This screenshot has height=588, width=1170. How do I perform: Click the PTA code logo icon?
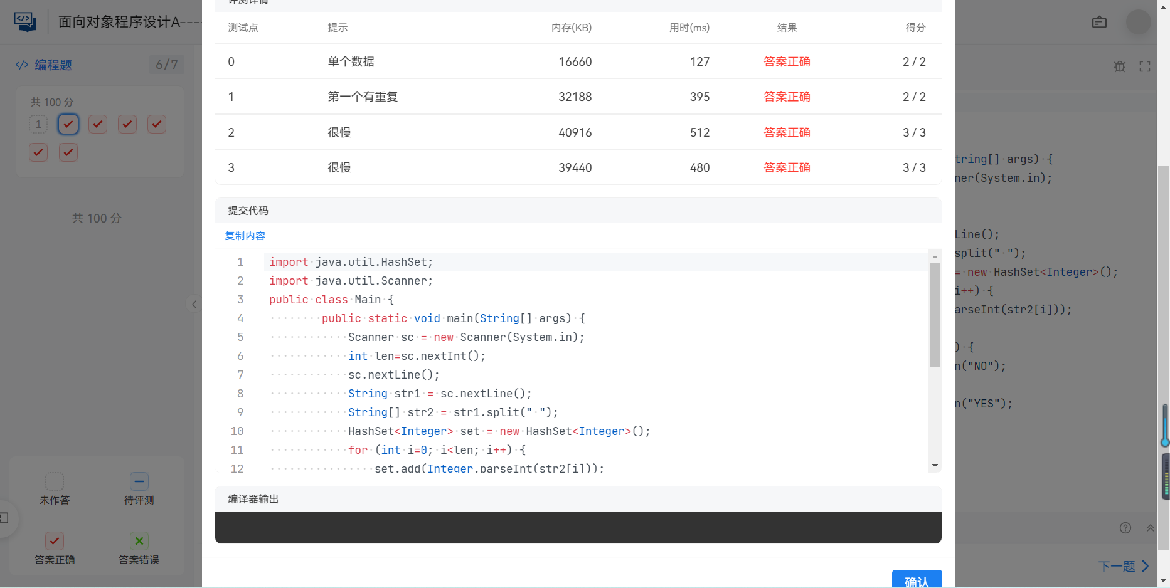[x=25, y=21]
